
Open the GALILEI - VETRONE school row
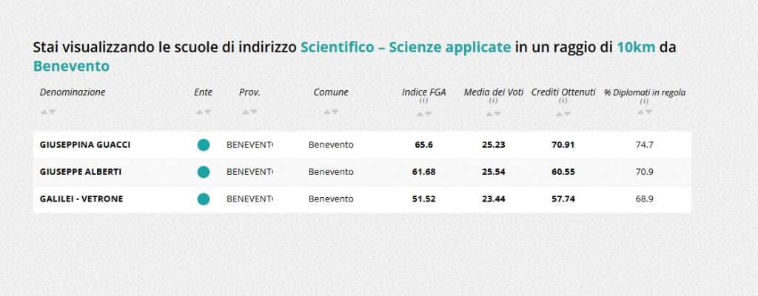[x=362, y=199]
